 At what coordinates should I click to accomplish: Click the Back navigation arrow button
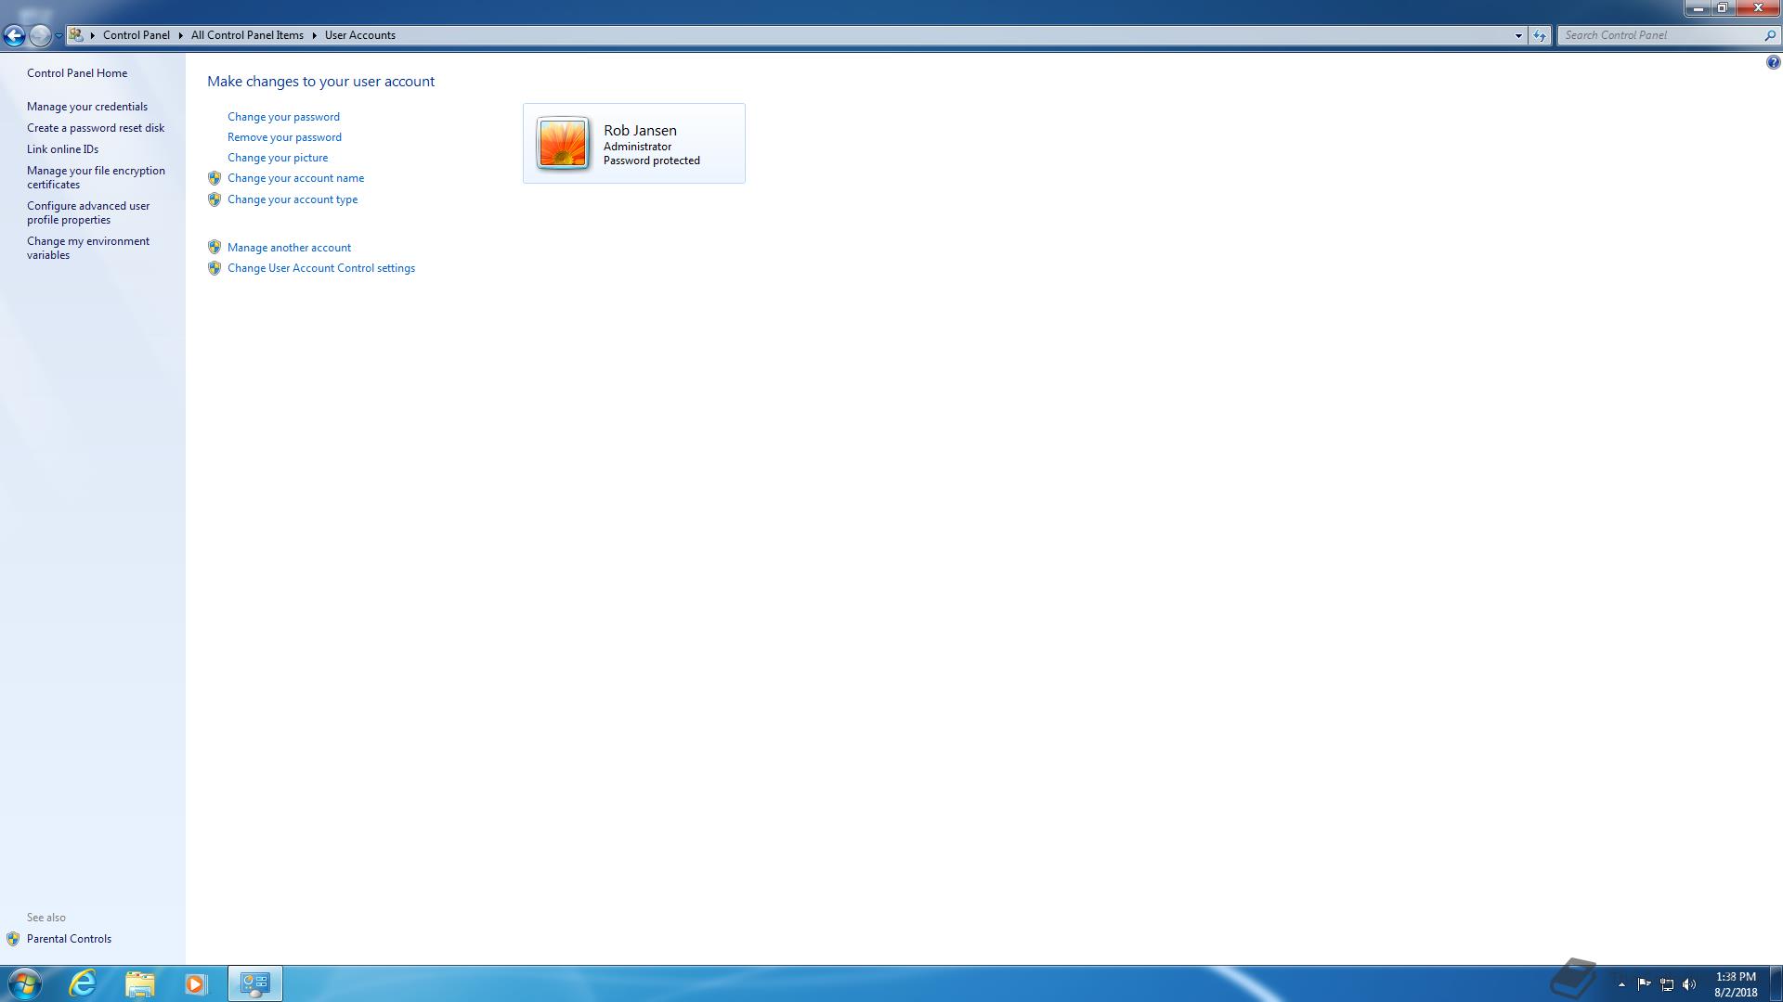pyautogui.click(x=14, y=35)
